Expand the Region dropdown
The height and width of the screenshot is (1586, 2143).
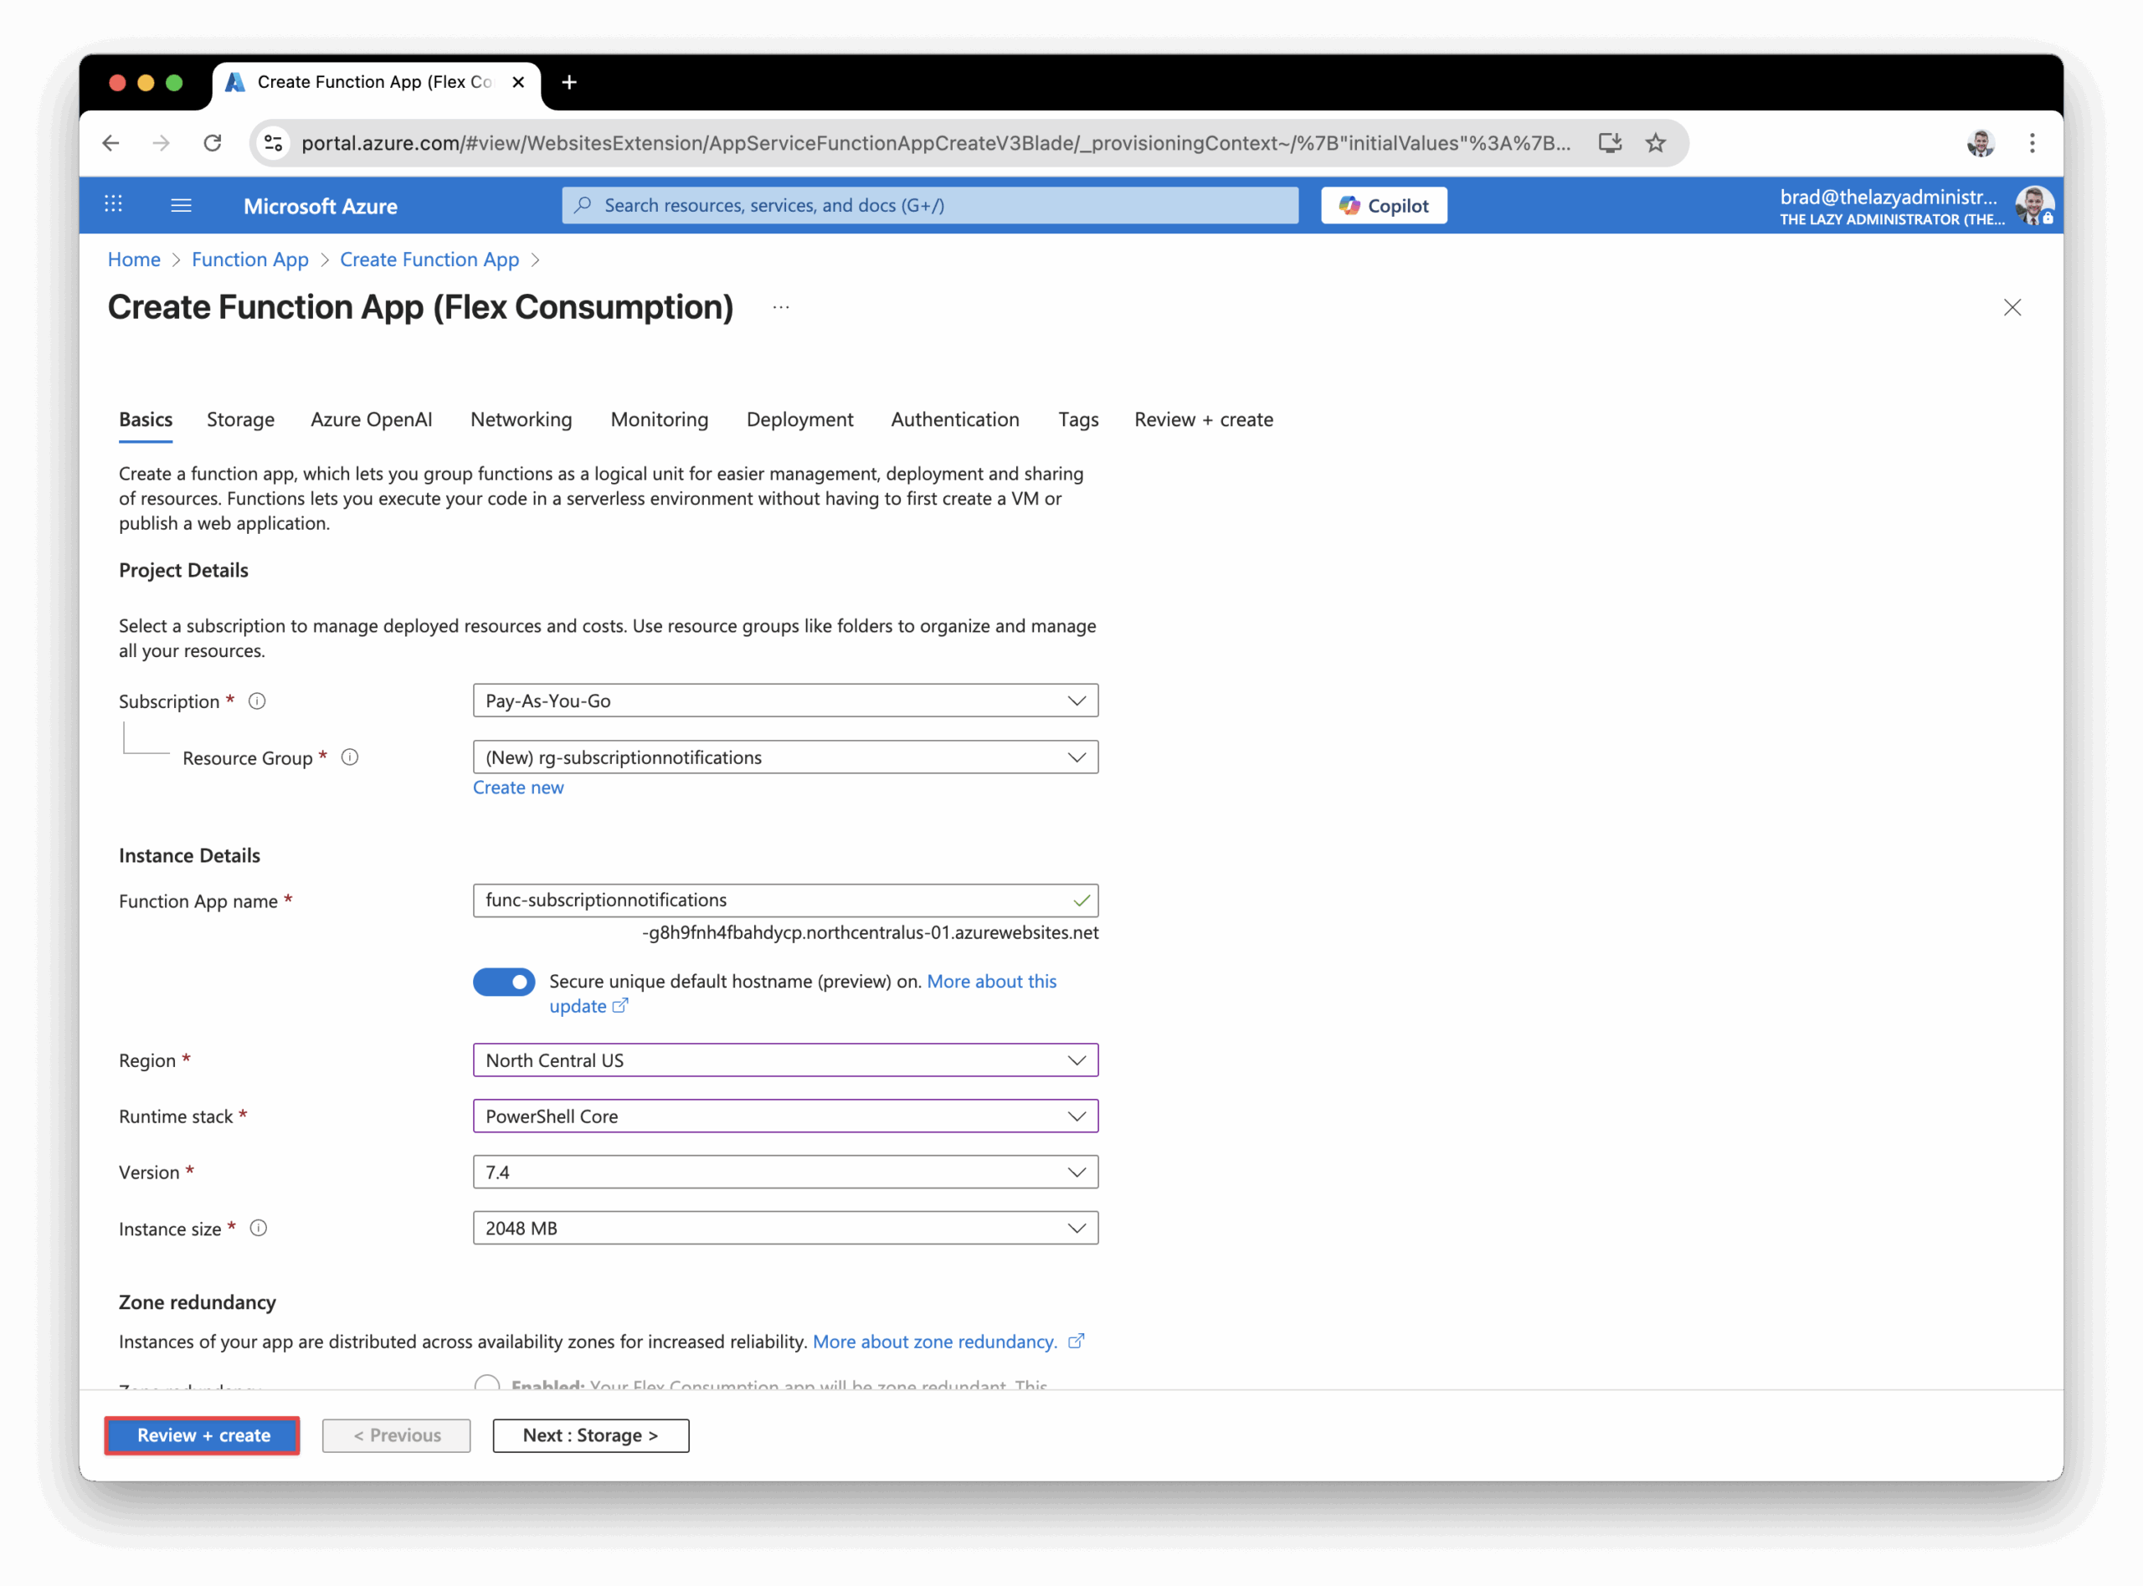pyautogui.click(x=784, y=1060)
